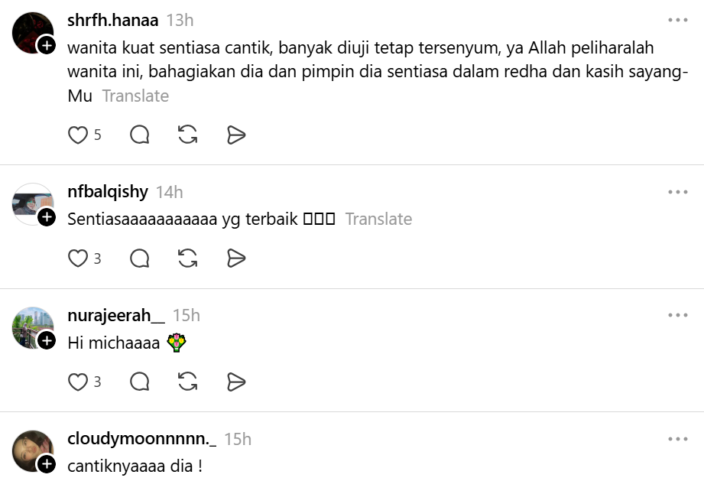Like nfbalqishy's comment
704x494 pixels.
(x=78, y=258)
